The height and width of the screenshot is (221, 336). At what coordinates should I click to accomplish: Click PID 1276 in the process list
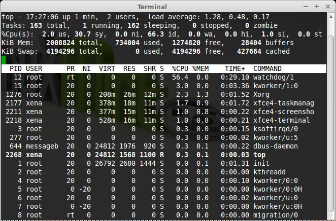click(x=14, y=95)
